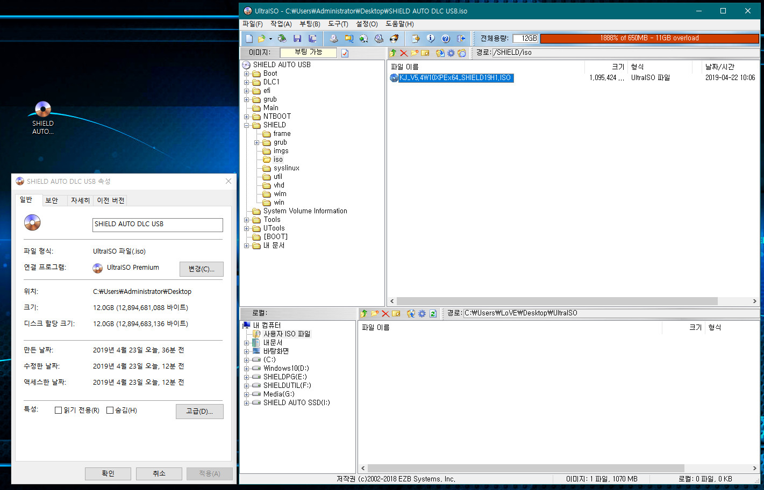Expand the DLC1 folder node

(247, 82)
